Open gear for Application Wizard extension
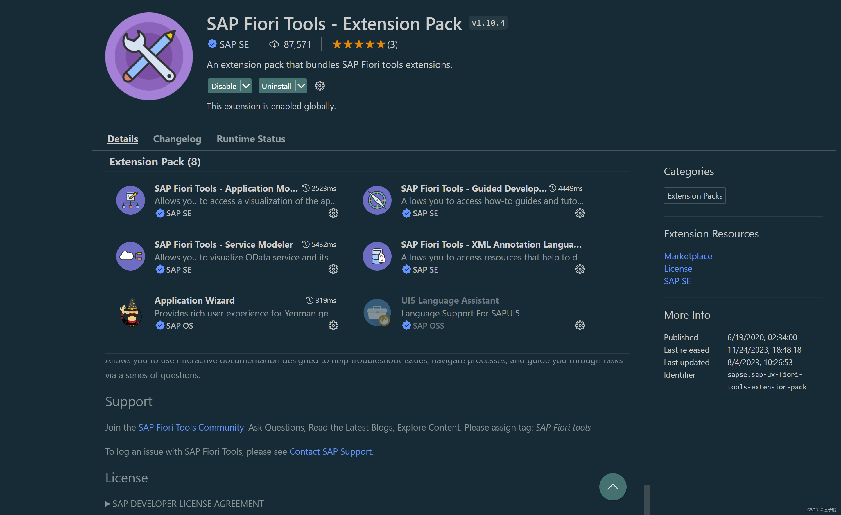Image resolution: width=841 pixels, height=515 pixels. 333,325
